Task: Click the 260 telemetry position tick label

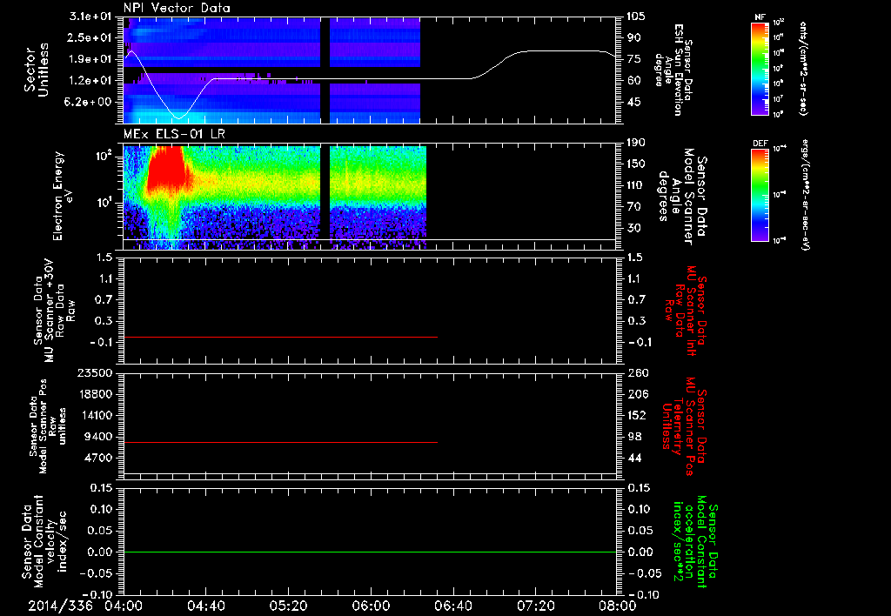Action: pos(636,372)
